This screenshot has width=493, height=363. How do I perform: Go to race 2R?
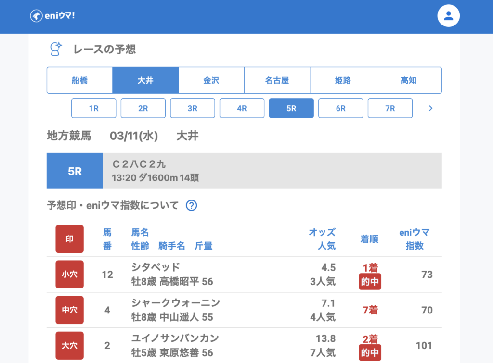pyautogui.click(x=143, y=108)
